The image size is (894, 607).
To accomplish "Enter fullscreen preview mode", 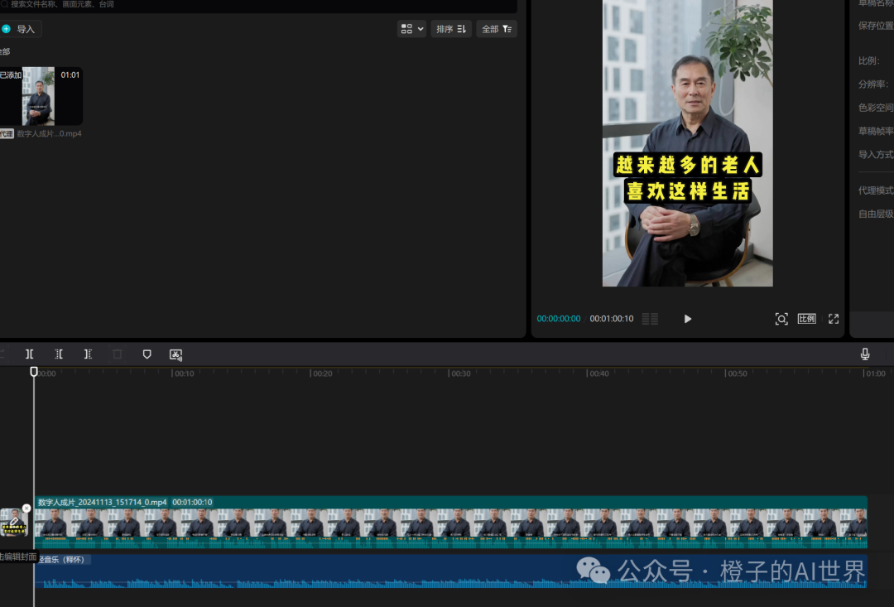I will point(834,319).
